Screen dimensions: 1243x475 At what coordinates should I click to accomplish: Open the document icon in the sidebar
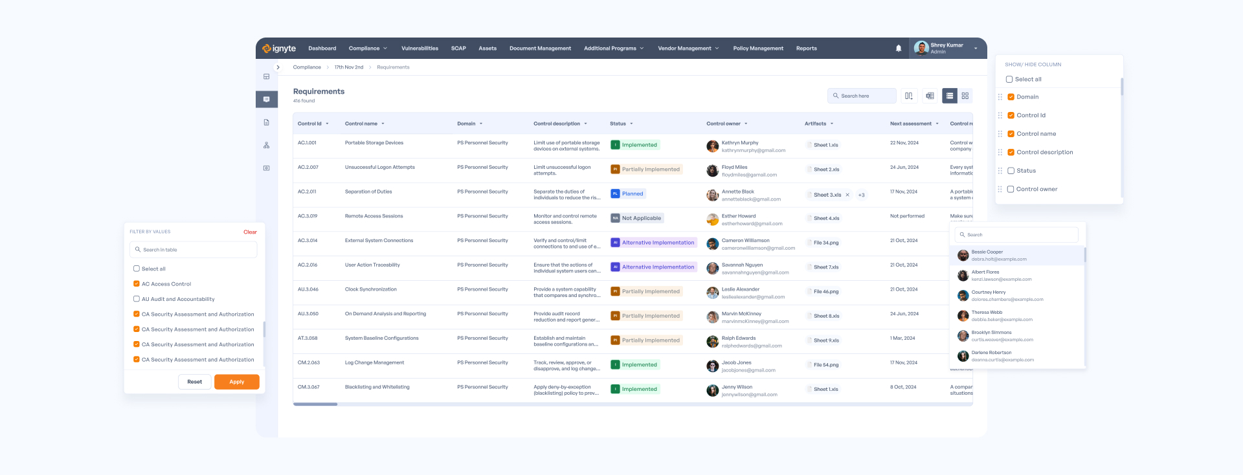(x=266, y=122)
